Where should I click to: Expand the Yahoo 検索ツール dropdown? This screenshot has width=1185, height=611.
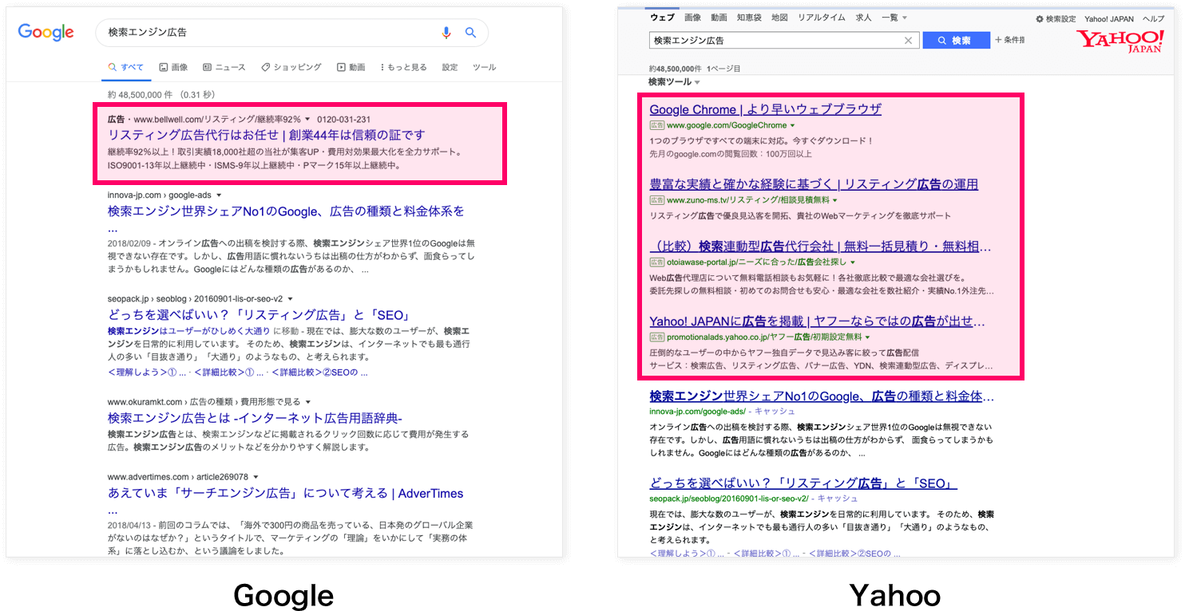(674, 82)
